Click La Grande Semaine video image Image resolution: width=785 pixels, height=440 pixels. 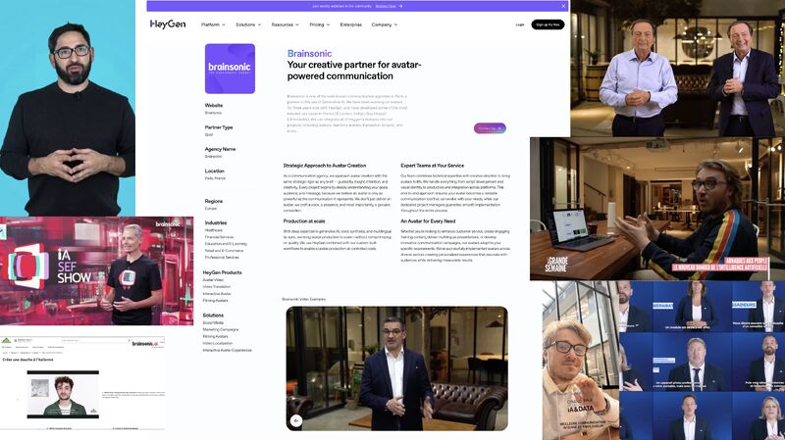click(x=657, y=209)
